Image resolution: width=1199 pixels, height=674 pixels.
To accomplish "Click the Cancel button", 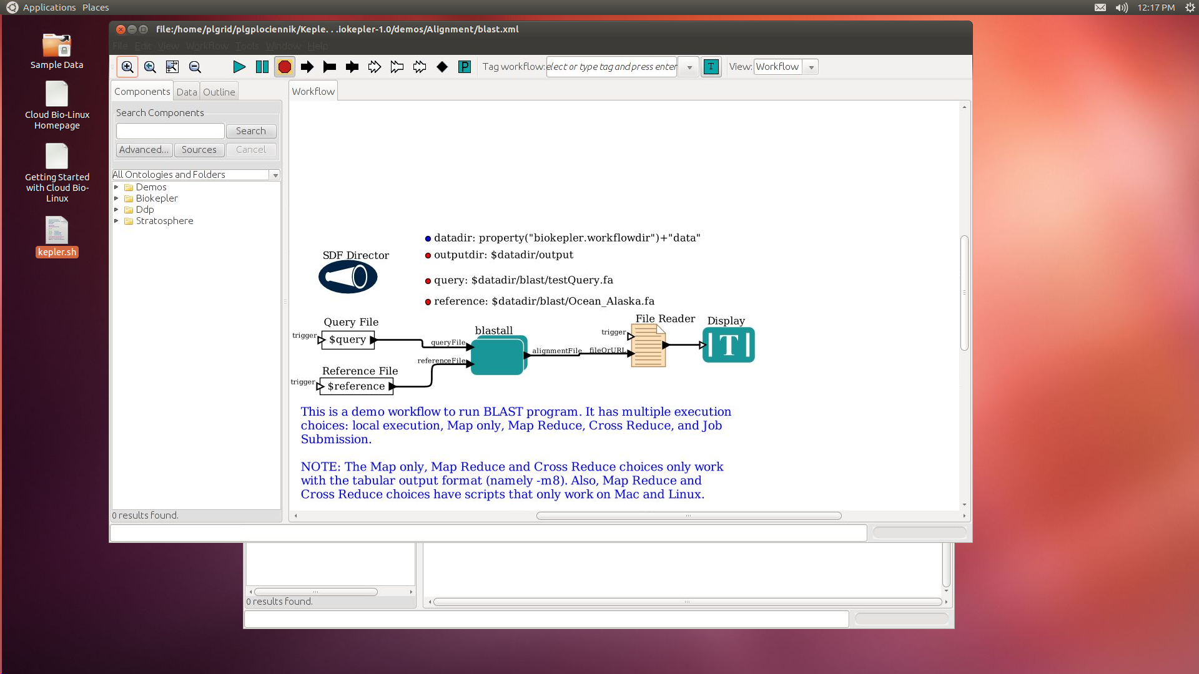I will (250, 150).
